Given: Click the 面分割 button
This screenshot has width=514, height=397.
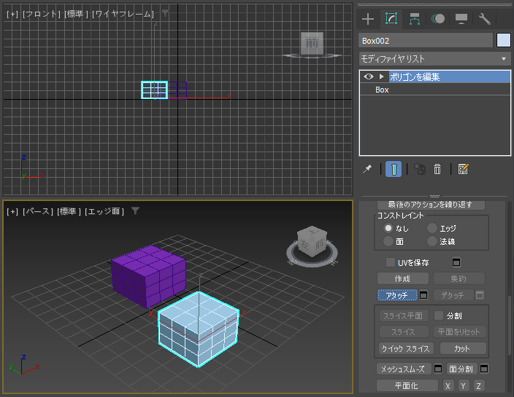Looking at the screenshot, I should point(461,369).
